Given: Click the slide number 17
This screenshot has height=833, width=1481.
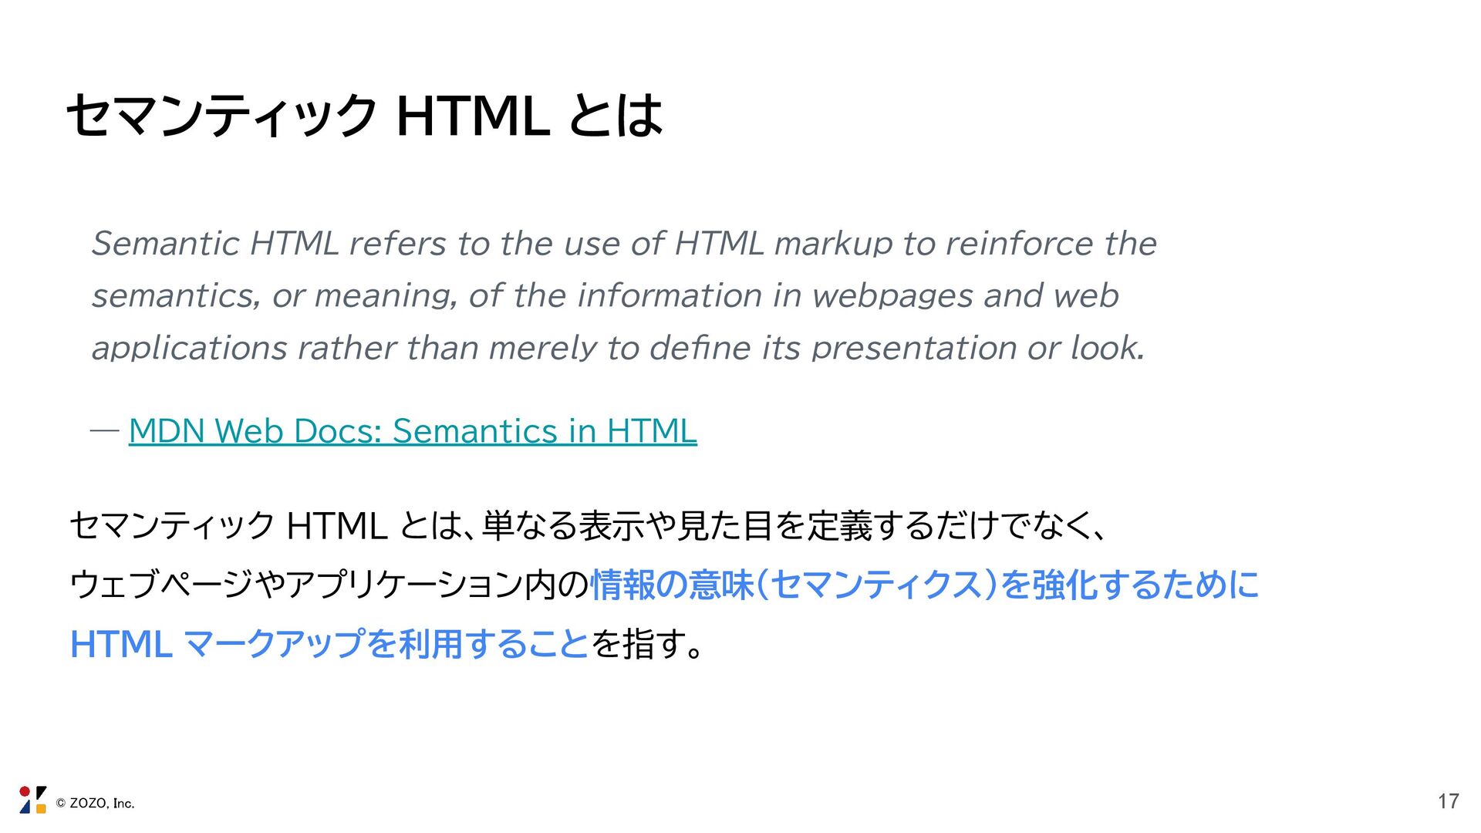Looking at the screenshot, I should (x=1448, y=801).
